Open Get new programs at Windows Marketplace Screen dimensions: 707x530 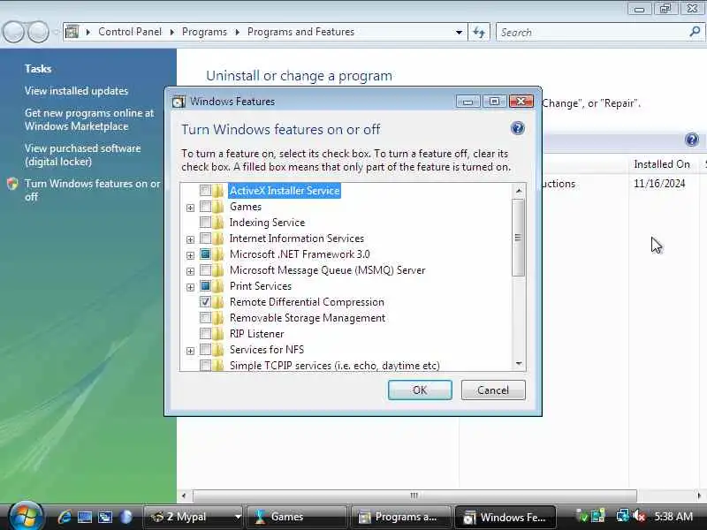[x=89, y=119]
